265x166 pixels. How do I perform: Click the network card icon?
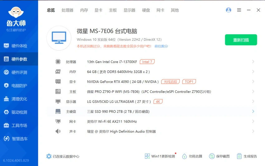(x=58, y=121)
